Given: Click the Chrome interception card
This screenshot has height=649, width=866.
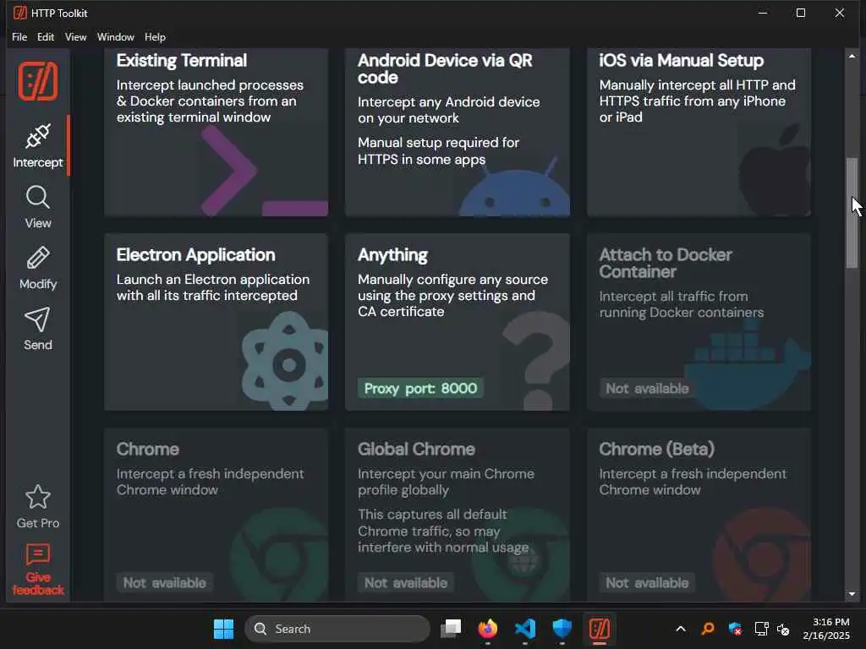Looking at the screenshot, I should (216, 515).
